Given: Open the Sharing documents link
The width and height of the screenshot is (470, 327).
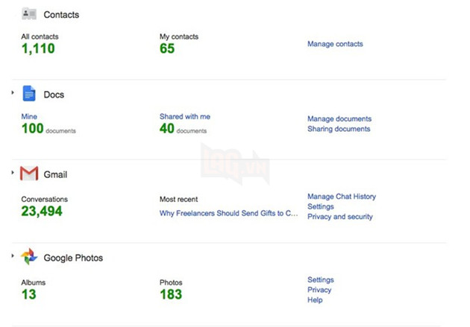Looking at the screenshot, I should (338, 129).
